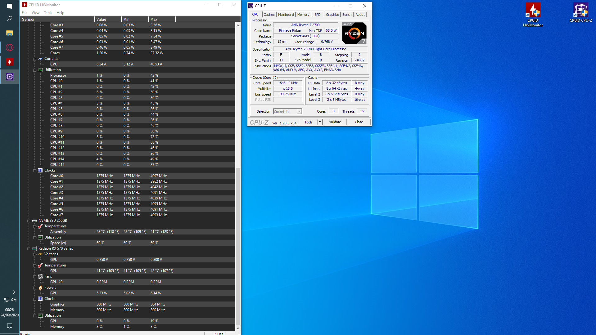Switch to the Mainboard tab

[286, 15]
